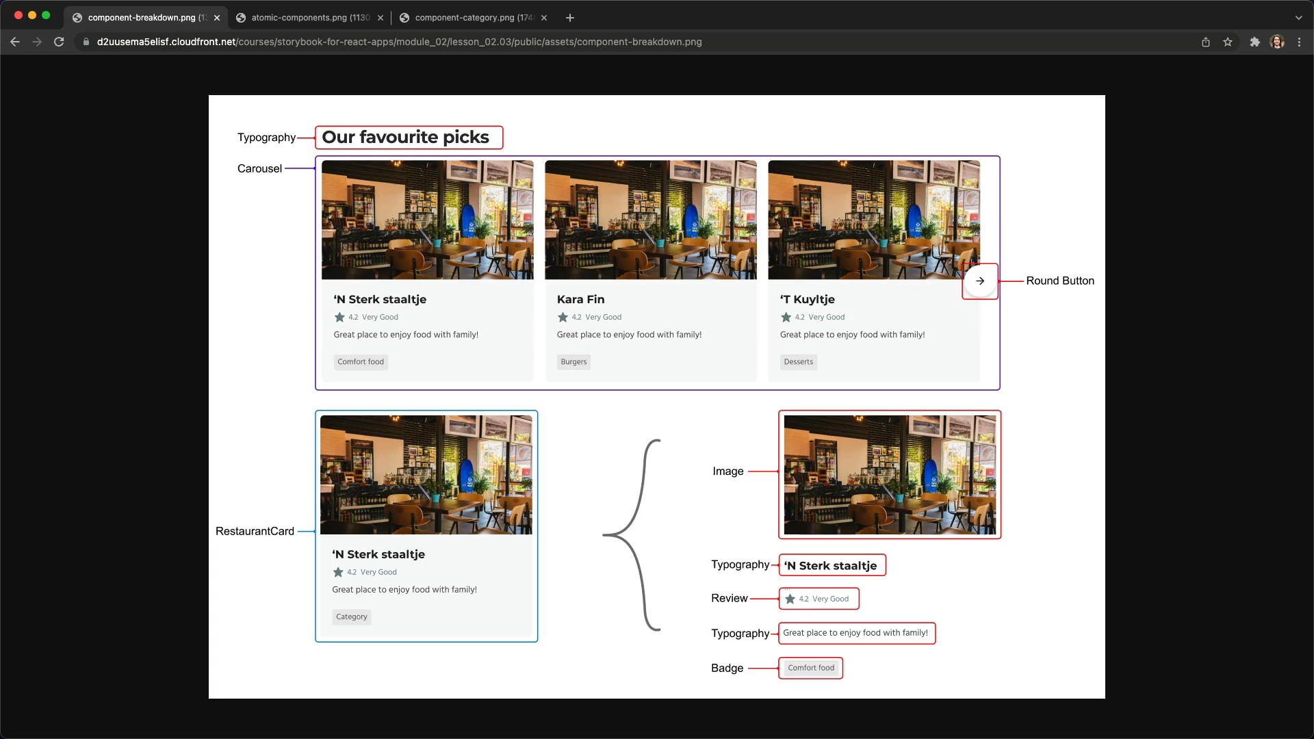Switch to the component-category.png tab

[x=472, y=18]
